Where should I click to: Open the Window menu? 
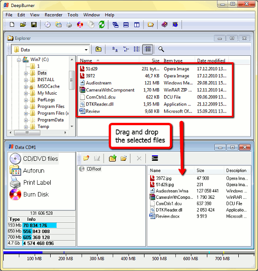click(91, 15)
